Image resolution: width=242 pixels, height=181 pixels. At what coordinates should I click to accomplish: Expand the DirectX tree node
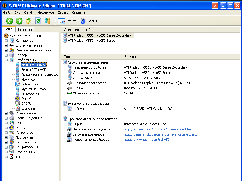coord(6,128)
